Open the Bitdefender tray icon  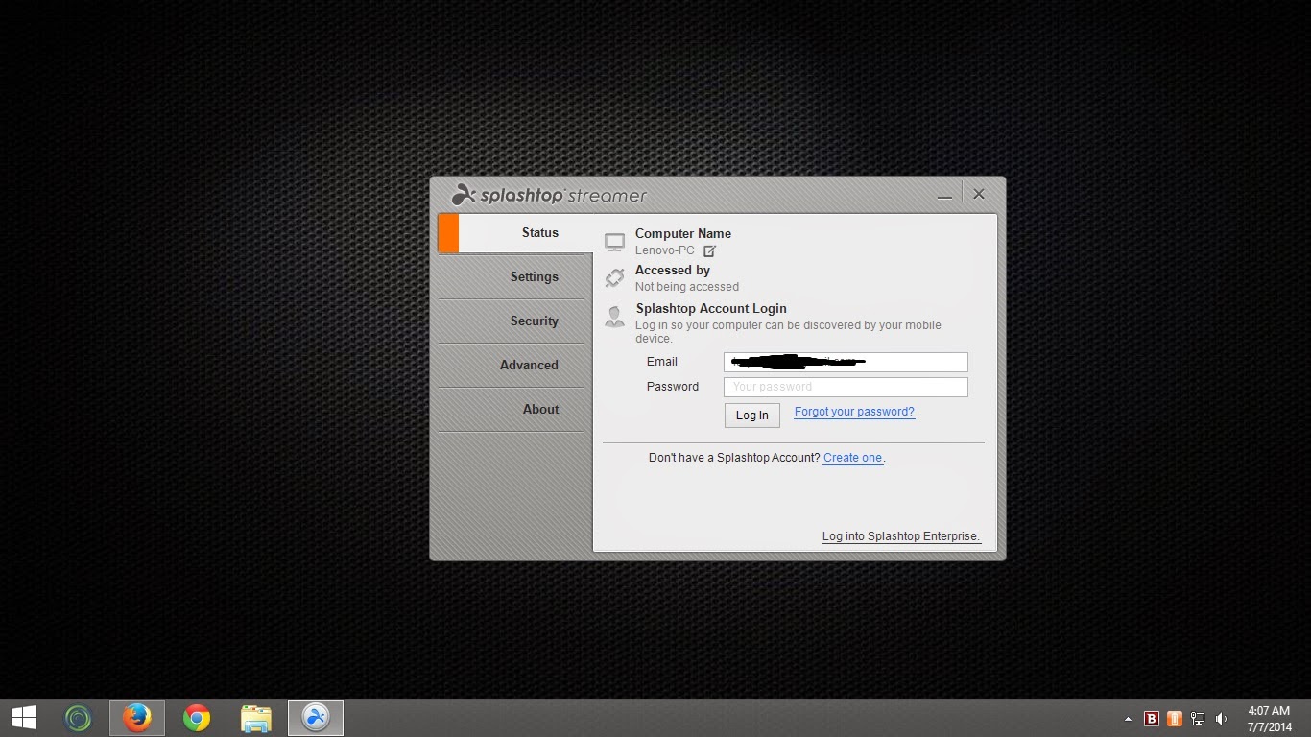click(x=1151, y=717)
